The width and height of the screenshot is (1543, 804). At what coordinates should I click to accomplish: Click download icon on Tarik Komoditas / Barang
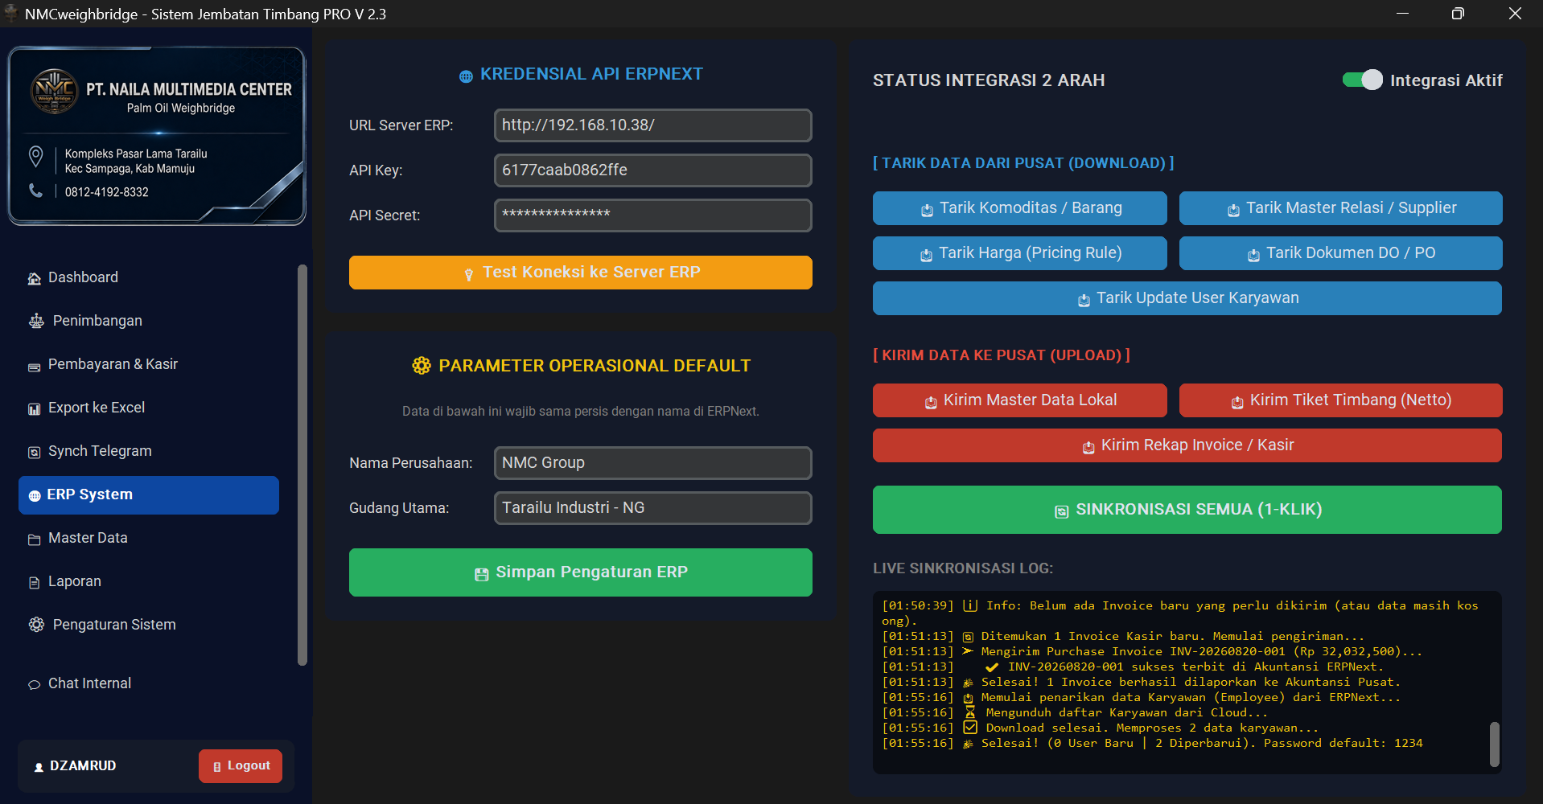click(927, 210)
